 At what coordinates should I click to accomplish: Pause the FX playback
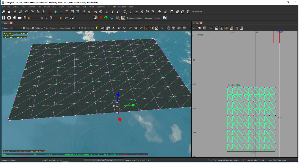pos(4,18)
